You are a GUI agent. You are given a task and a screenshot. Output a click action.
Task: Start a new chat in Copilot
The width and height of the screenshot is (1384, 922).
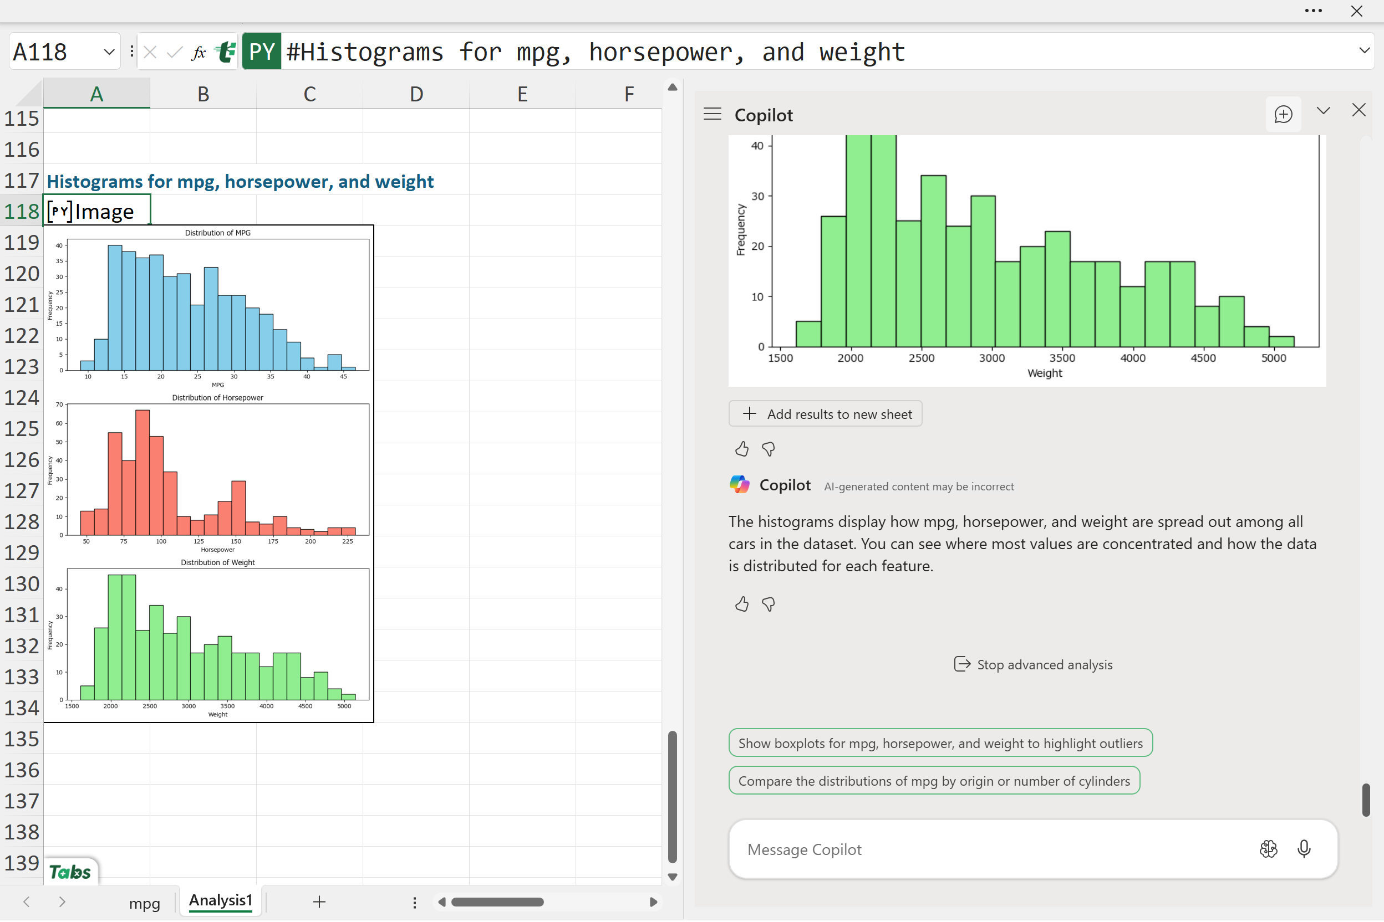(x=1283, y=114)
